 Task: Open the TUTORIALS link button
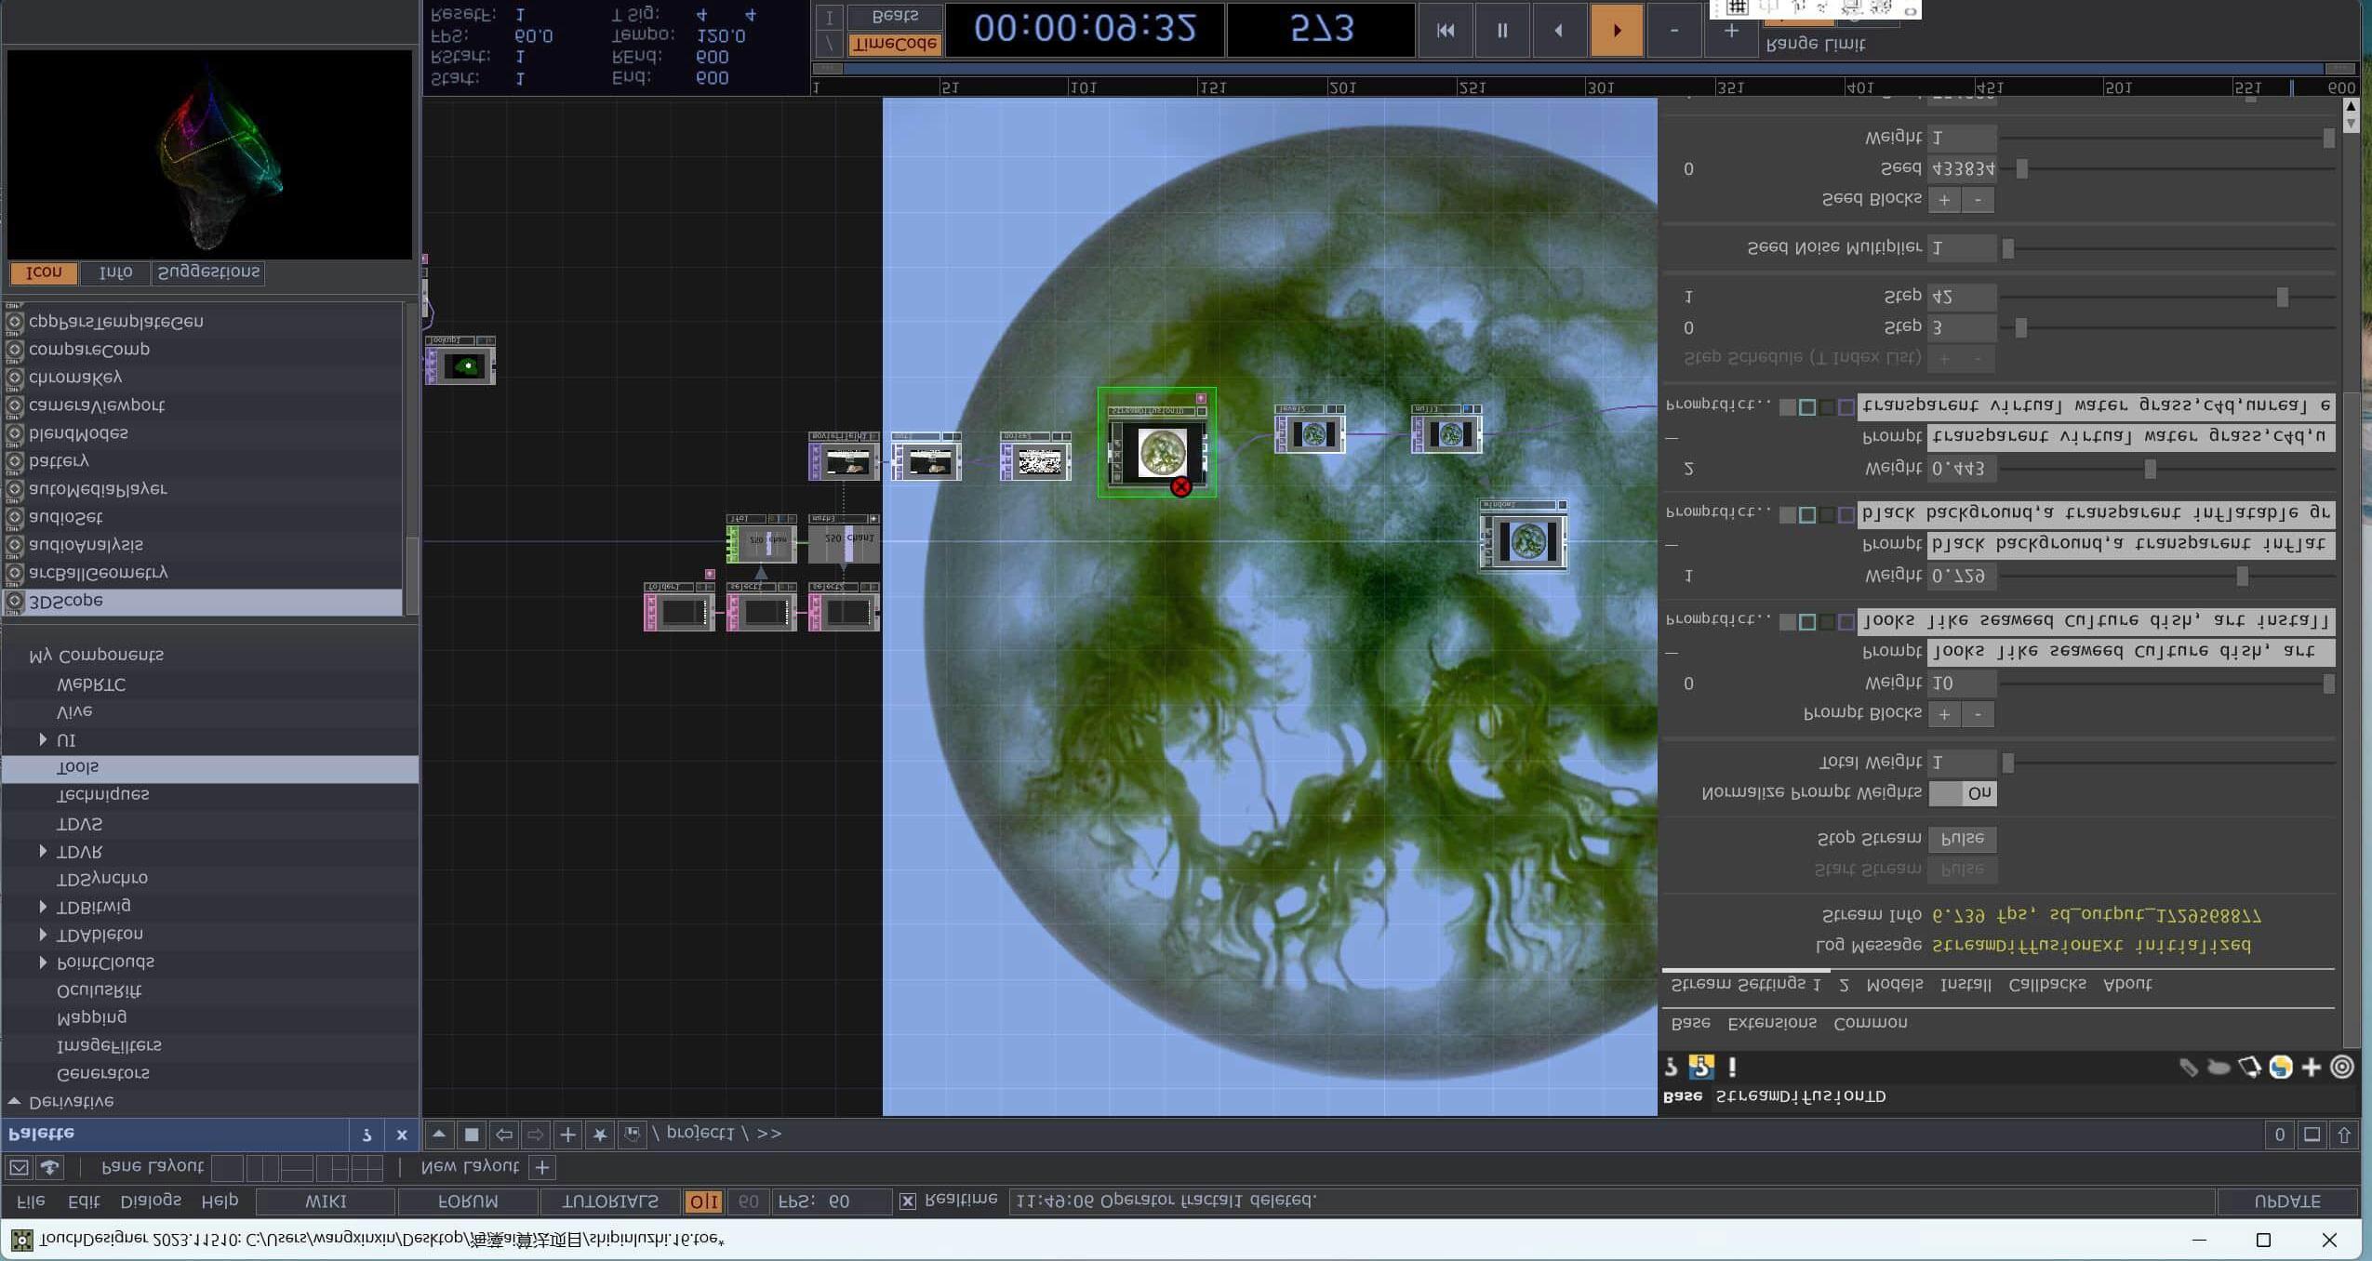click(x=609, y=1201)
